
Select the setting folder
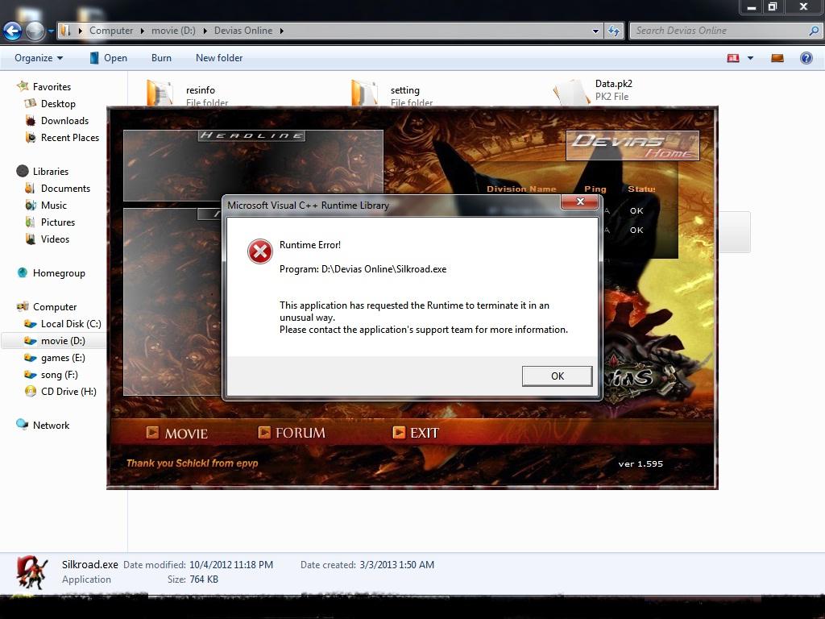pos(392,93)
